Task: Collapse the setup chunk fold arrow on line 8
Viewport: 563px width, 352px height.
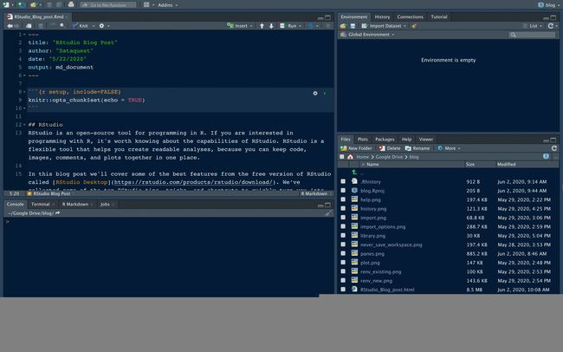Action: coord(24,92)
